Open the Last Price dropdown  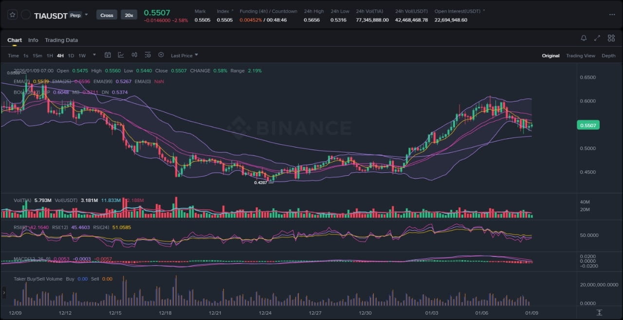184,56
